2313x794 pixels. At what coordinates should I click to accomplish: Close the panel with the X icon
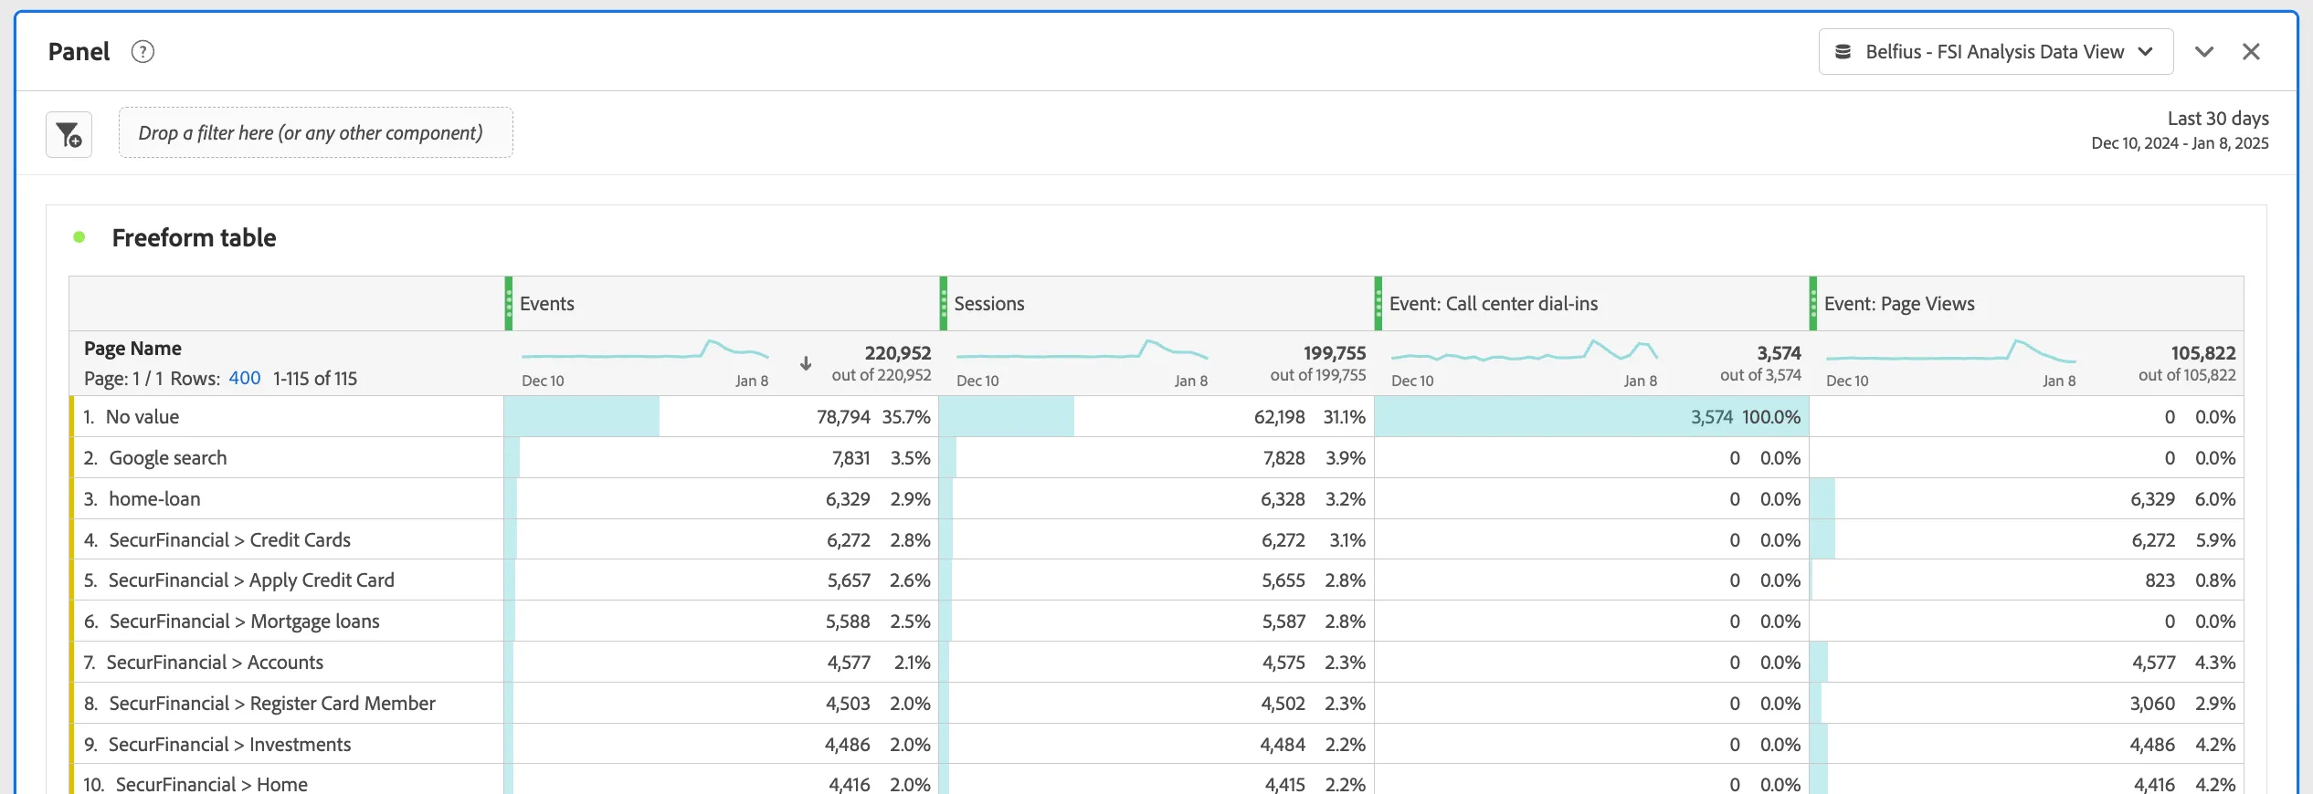click(2251, 52)
